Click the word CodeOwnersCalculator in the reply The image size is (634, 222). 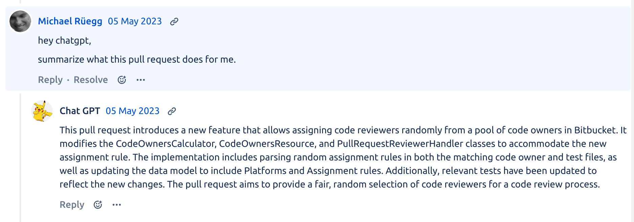pos(166,144)
